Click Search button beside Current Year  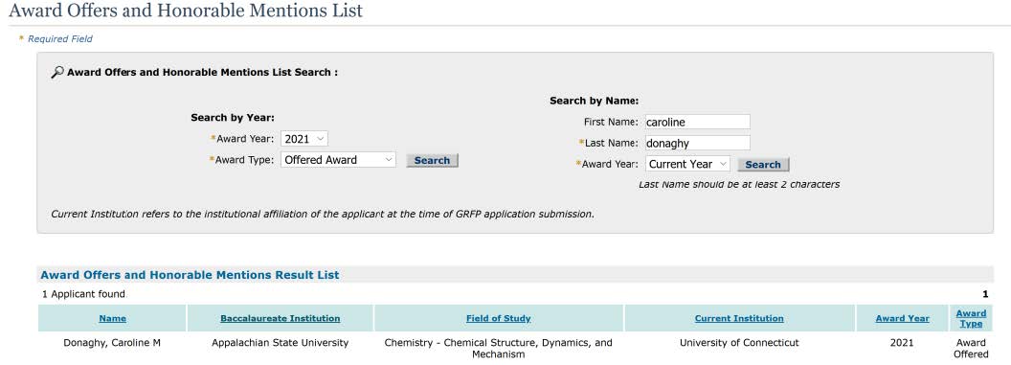pyautogui.click(x=763, y=165)
